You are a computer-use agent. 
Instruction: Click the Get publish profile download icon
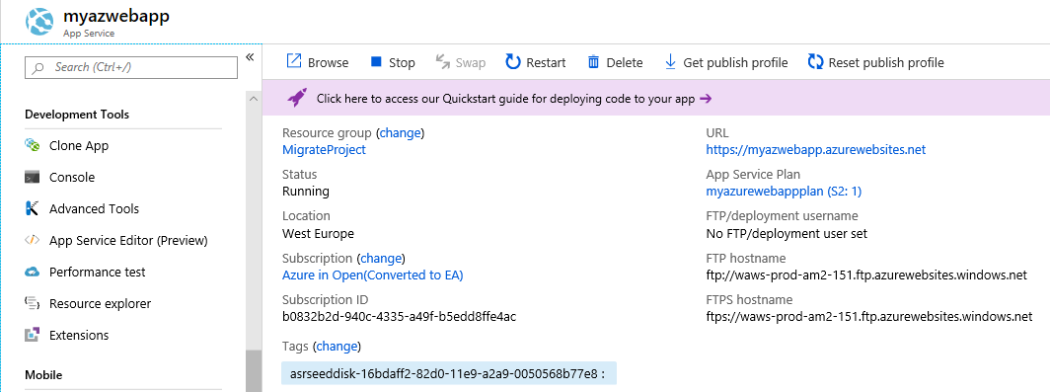click(670, 61)
